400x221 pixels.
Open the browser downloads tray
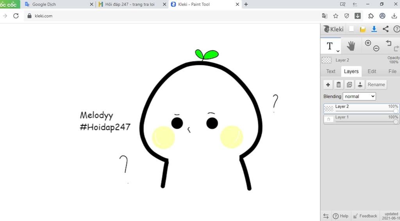pos(394,16)
